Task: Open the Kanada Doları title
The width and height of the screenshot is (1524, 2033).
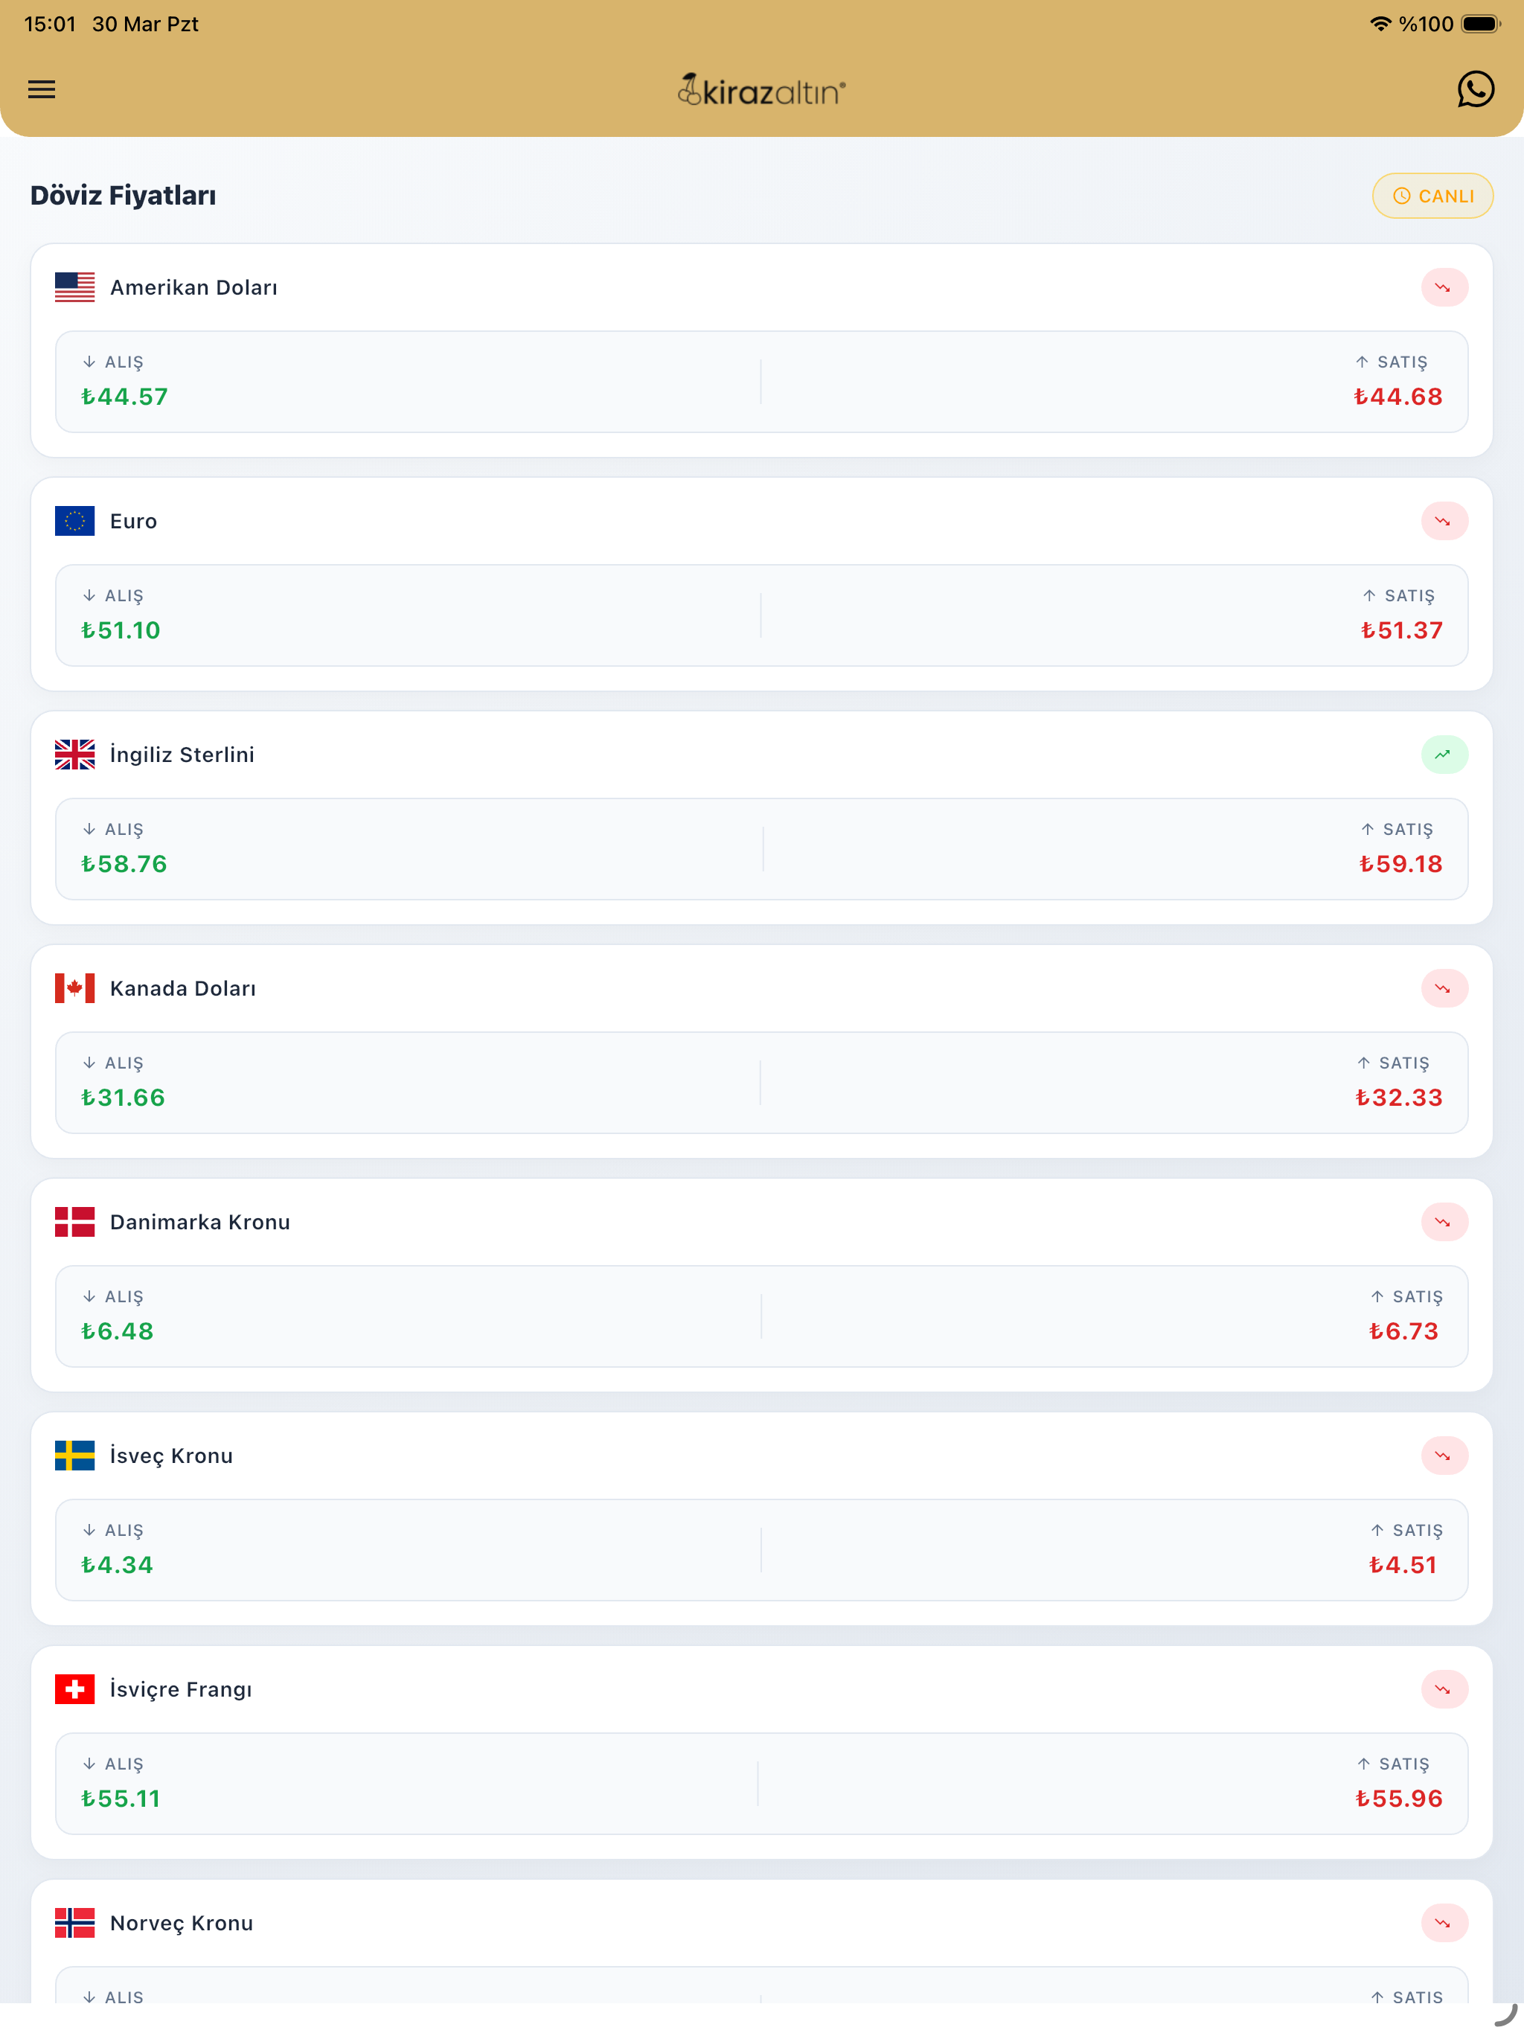Action: (x=182, y=988)
